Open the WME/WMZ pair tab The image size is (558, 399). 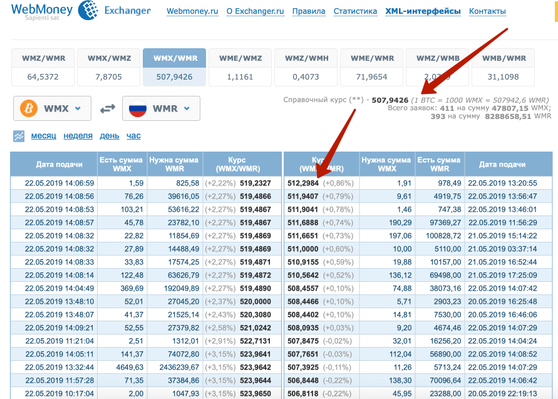coord(240,67)
